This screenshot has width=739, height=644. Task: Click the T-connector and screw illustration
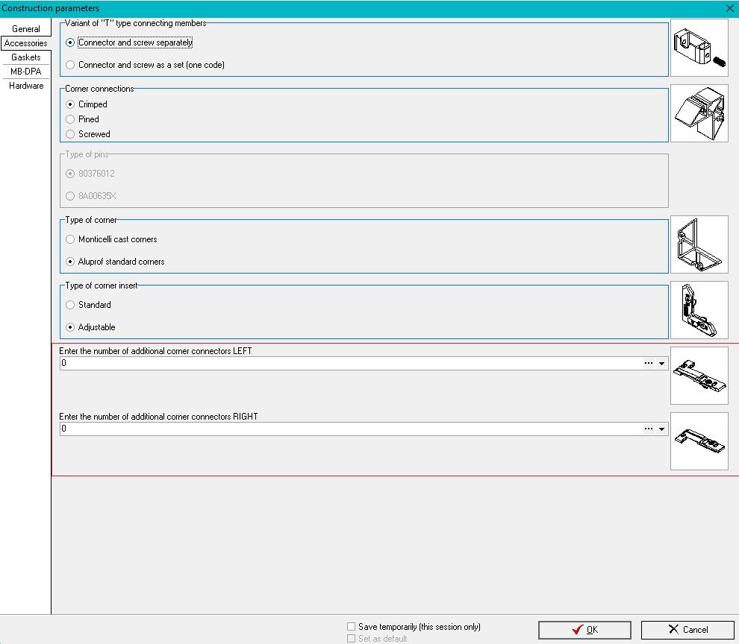(699, 48)
